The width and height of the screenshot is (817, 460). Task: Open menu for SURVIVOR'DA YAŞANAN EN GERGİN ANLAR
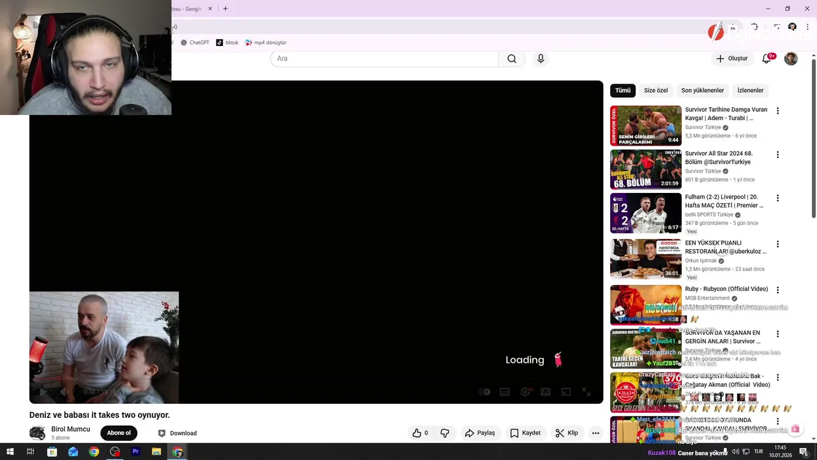click(777, 334)
